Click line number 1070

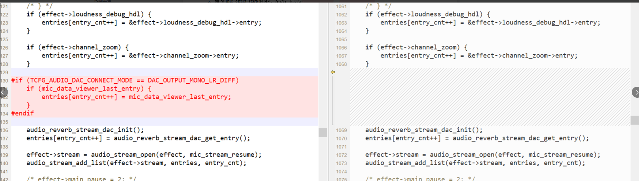click(x=341, y=139)
